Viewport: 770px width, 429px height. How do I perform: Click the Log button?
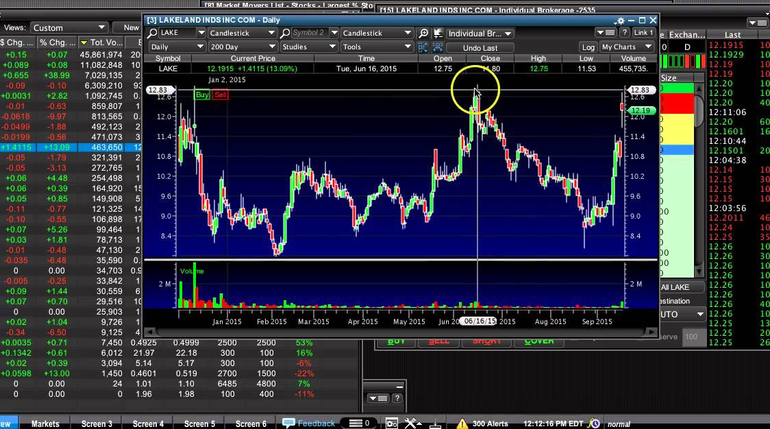click(588, 47)
